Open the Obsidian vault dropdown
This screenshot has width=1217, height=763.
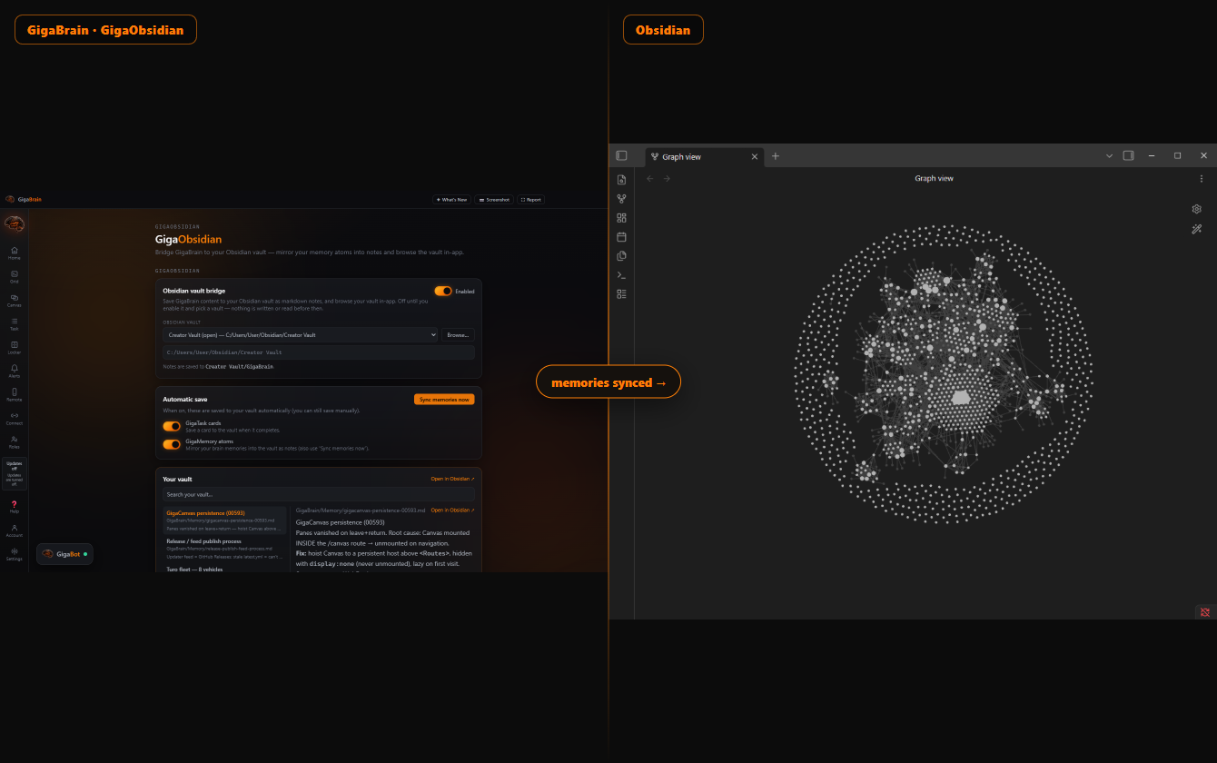pos(300,335)
